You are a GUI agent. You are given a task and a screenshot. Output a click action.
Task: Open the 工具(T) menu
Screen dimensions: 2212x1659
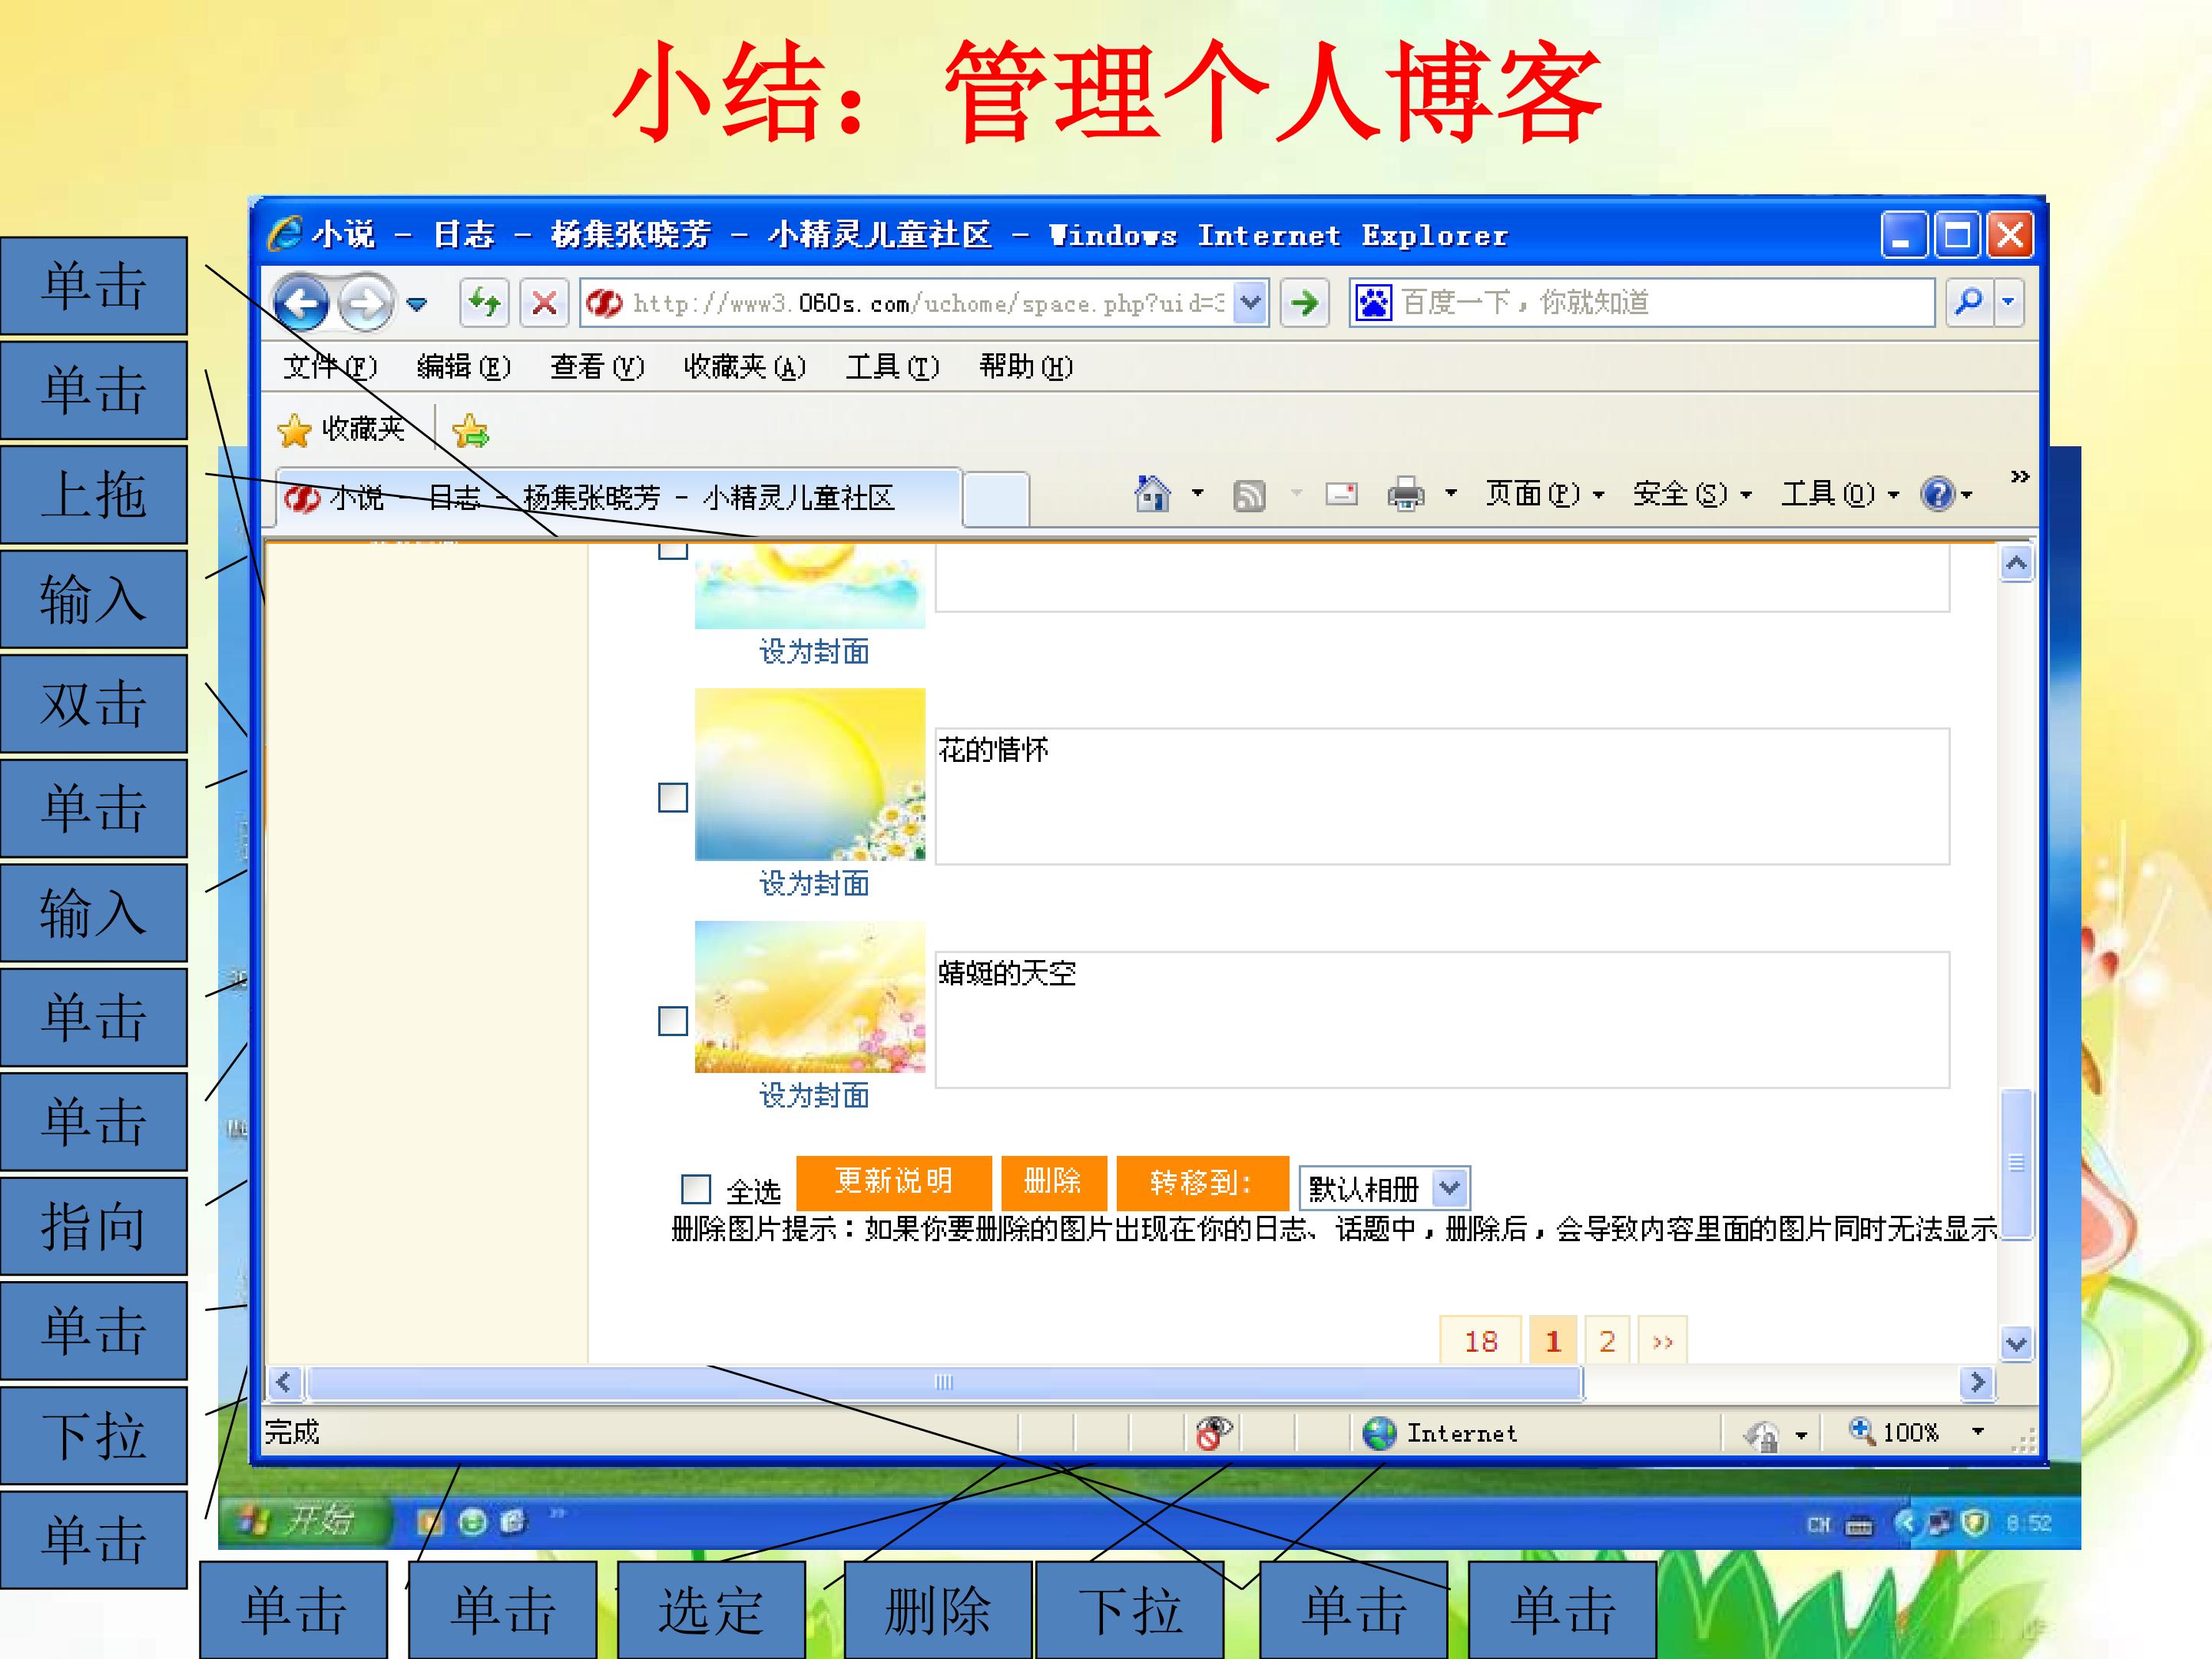click(892, 367)
